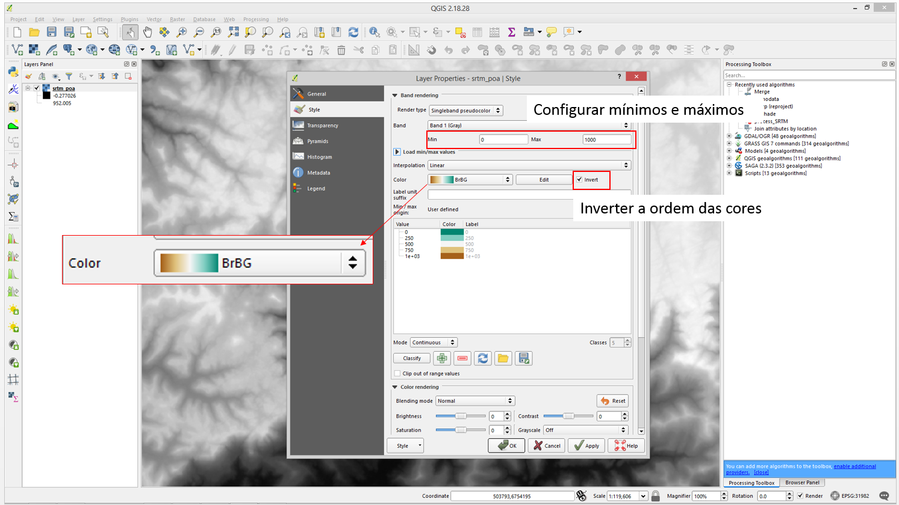This screenshot has height=505, width=899.
Task: Open the Render type dropdown
Action: pyautogui.click(x=465, y=111)
